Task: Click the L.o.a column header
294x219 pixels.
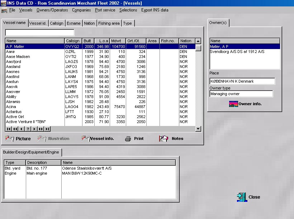Action: (x=102, y=41)
